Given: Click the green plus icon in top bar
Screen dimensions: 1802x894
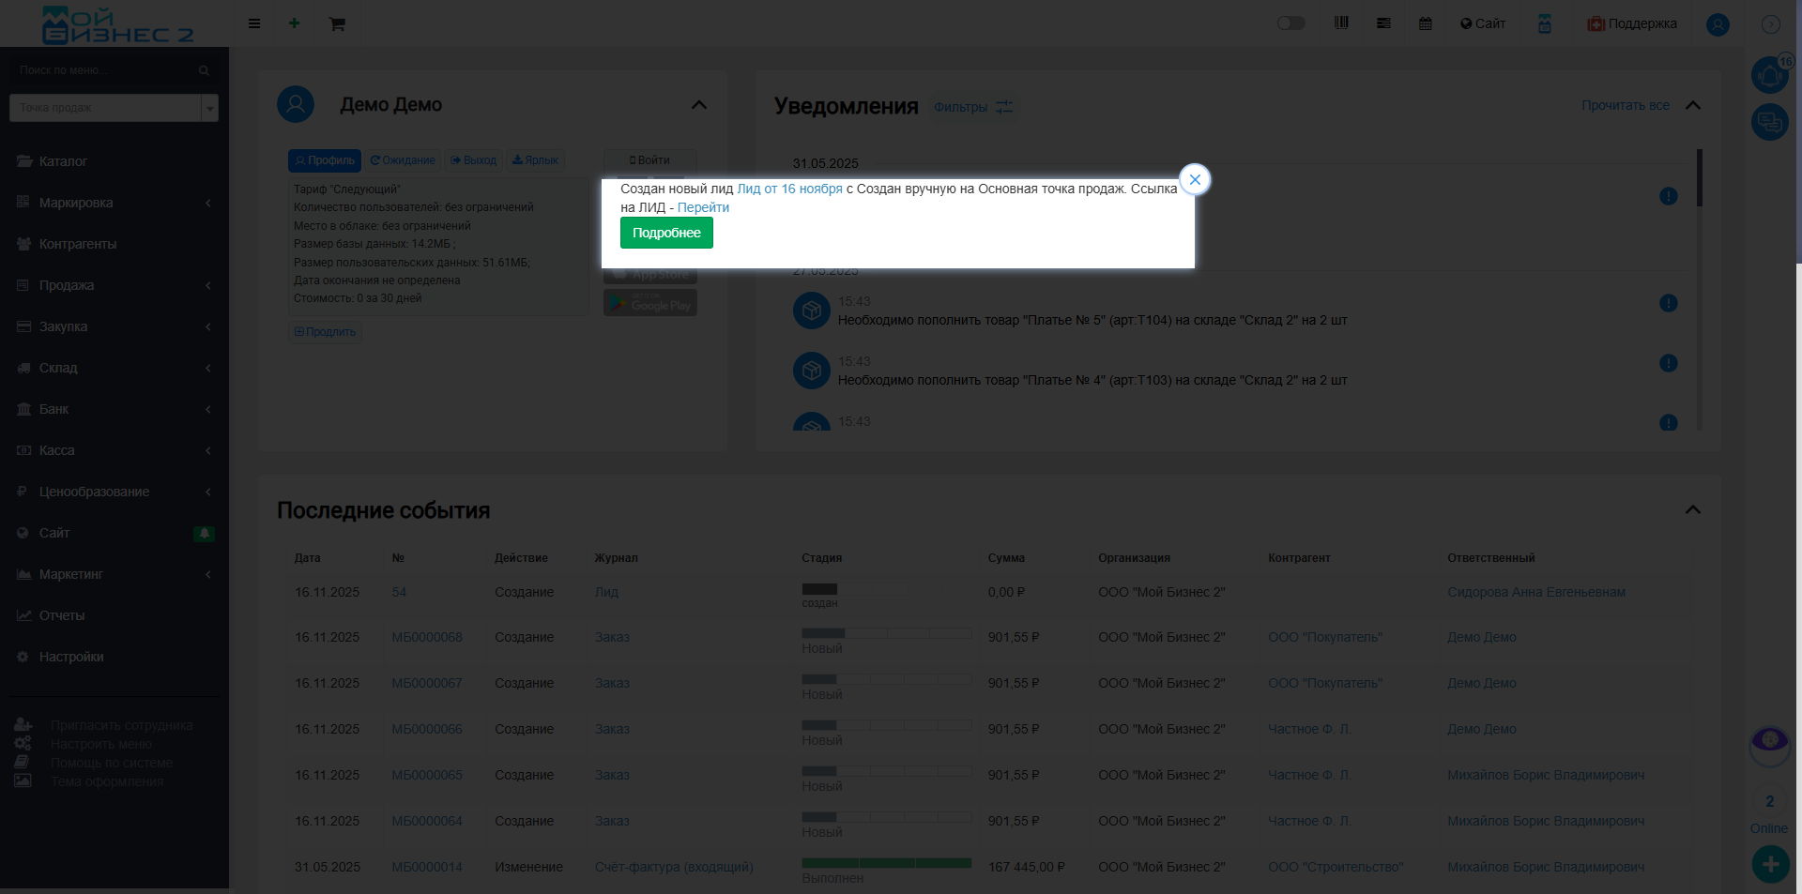Looking at the screenshot, I should [294, 23].
